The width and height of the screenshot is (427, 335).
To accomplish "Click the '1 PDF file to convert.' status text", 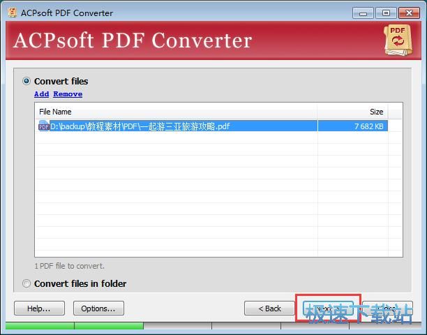I will point(70,266).
